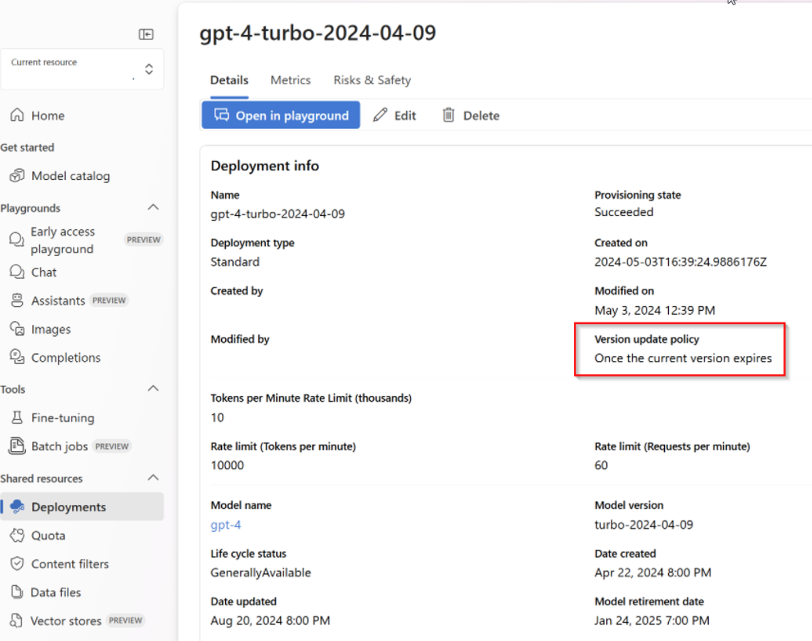Viewport: 812px width, 641px height.
Task: Click Model retirement date Jan 24, 2025
Action: coord(652,620)
